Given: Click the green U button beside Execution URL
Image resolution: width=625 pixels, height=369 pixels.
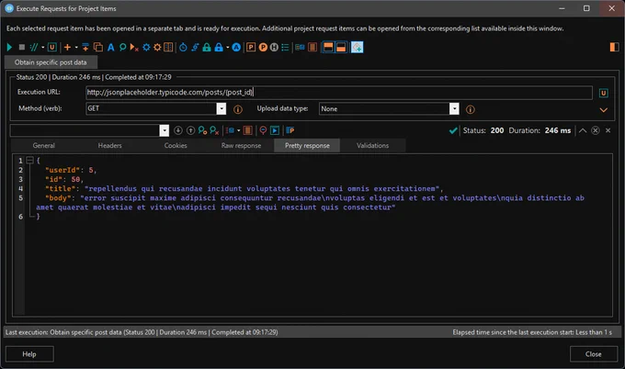Looking at the screenshot, I should [604, 93].
